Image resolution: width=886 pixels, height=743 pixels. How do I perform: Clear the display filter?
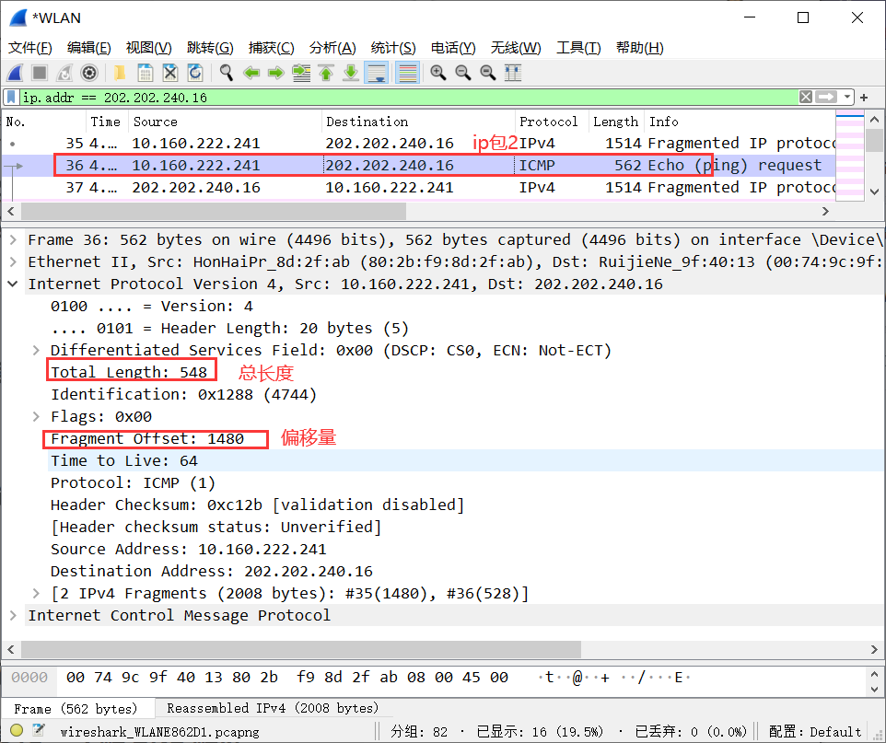coord(806,98)
